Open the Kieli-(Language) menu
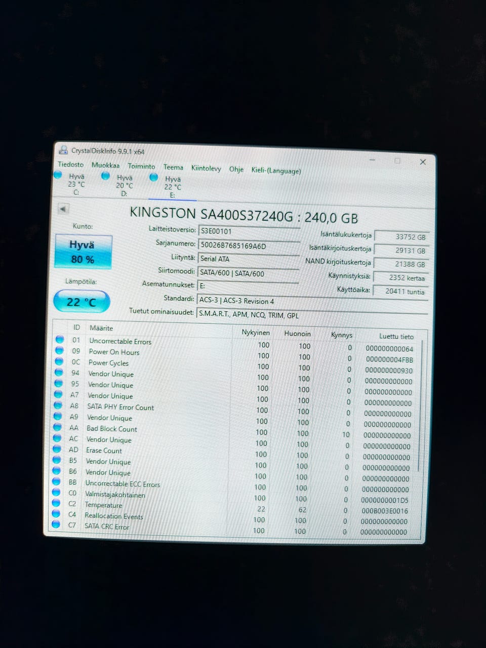This screenshot has height=648, width=486. [276, 171]
